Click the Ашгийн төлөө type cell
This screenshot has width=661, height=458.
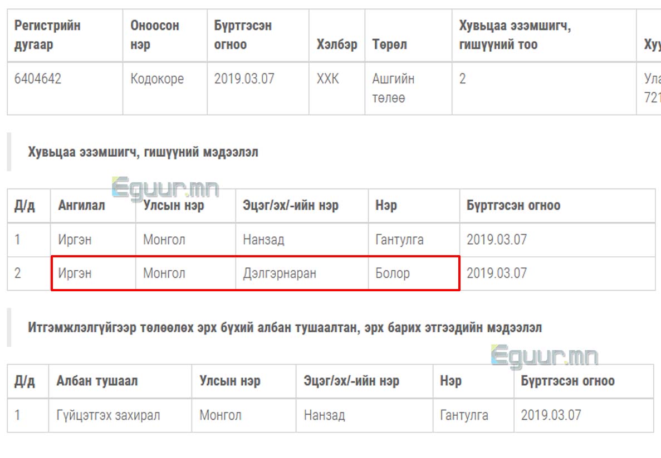pos(393,88)
